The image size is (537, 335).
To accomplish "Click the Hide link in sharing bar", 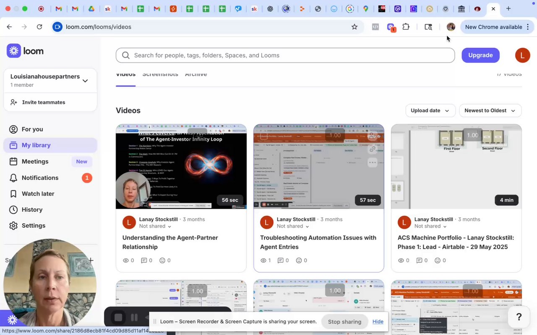I will (x=378, y=322).
